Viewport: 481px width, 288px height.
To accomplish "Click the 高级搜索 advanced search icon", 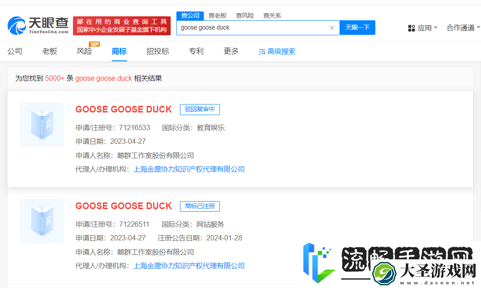I will click(262, 52).
